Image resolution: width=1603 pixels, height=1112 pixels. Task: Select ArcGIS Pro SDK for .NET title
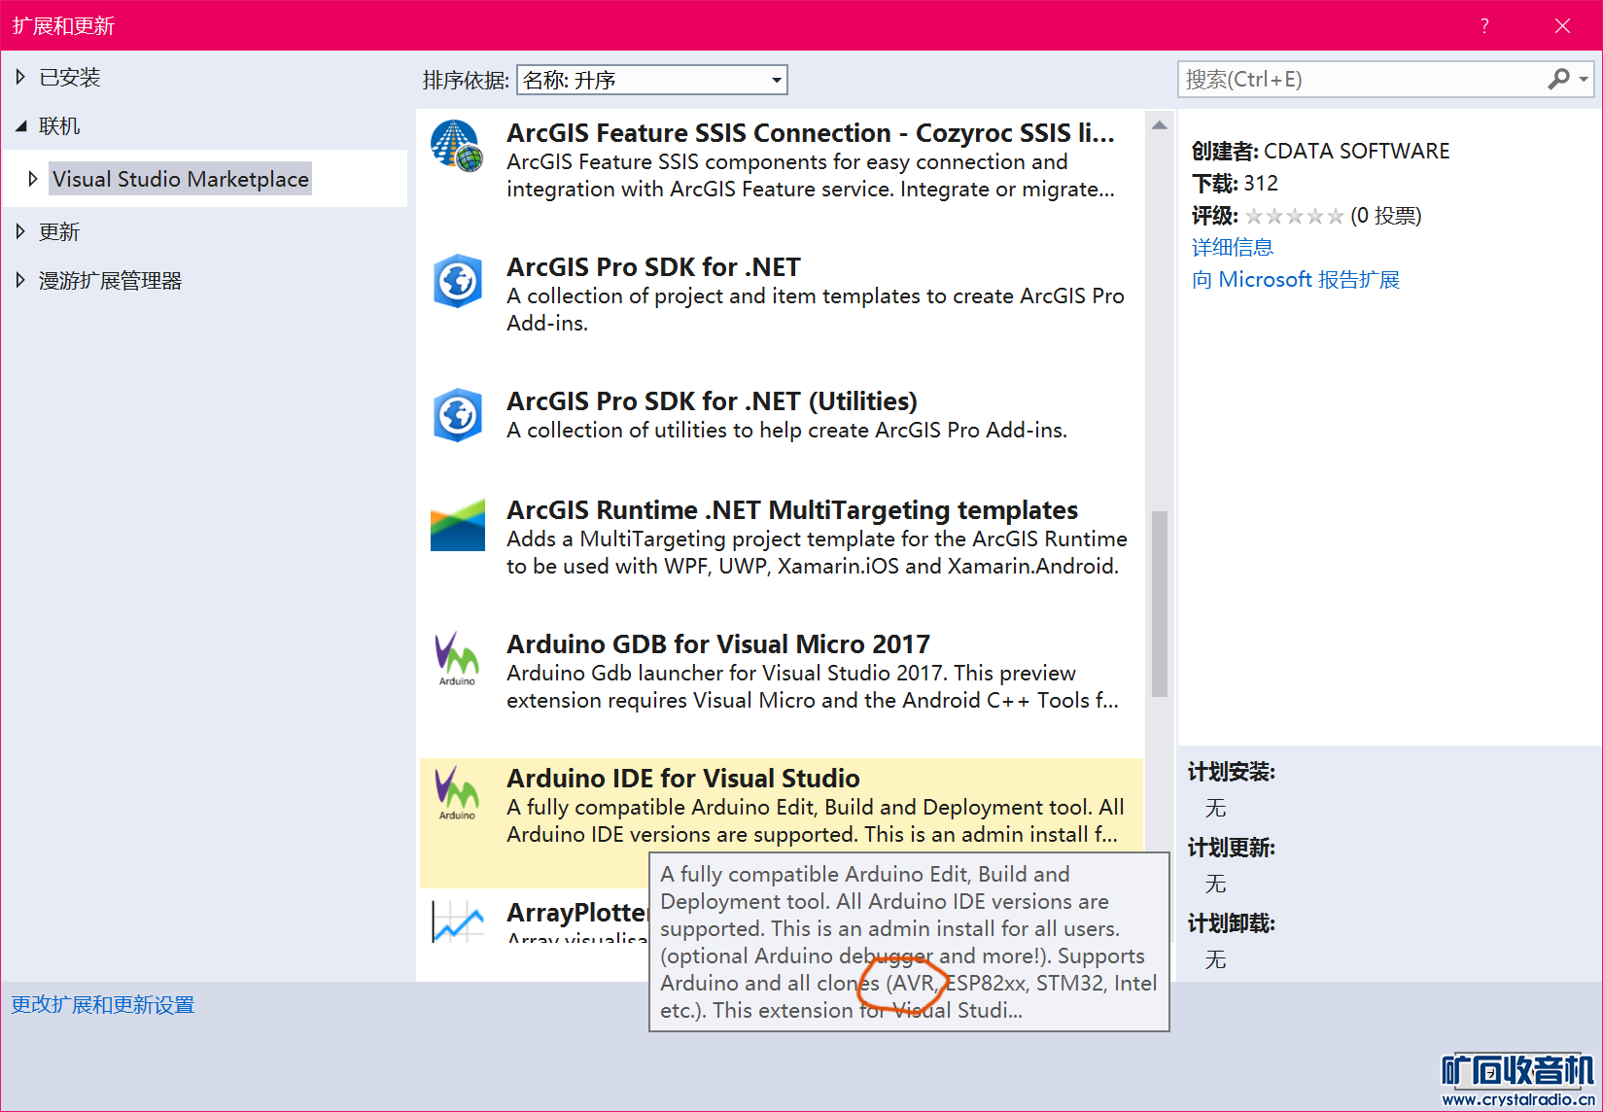click(653, 267)
